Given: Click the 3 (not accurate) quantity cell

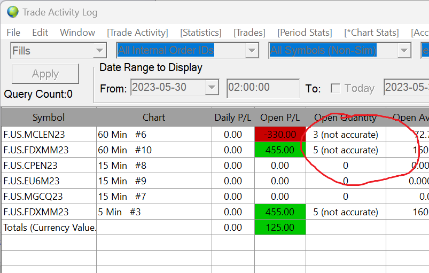Looking at the screenshot, I should (x=346, y=135).
